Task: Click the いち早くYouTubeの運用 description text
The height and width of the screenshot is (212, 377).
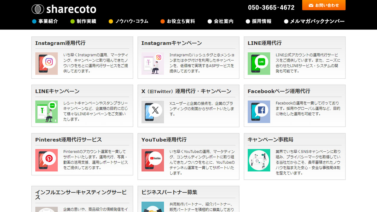Action: (x=202, y=162)
